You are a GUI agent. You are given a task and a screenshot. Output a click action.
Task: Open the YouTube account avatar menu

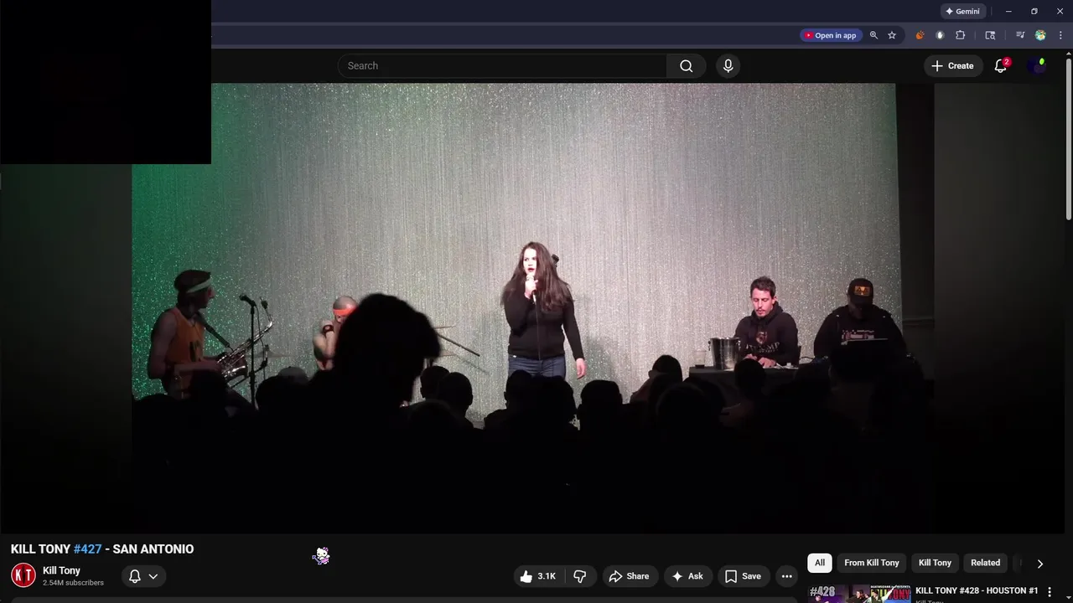pos(1038,65)
